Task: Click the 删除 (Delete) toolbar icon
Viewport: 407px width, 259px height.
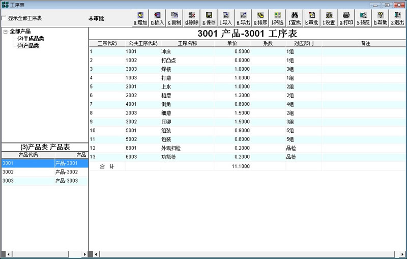Action: click(x=192, y=18)
